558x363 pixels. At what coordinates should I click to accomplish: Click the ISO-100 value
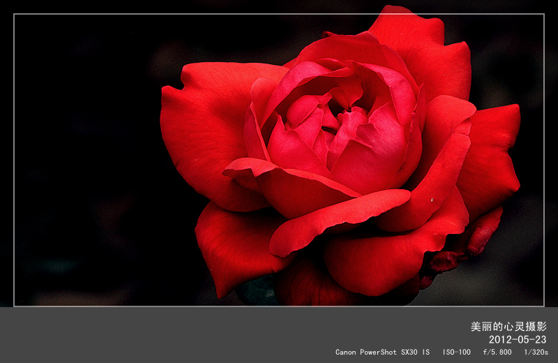click(457, 352)
